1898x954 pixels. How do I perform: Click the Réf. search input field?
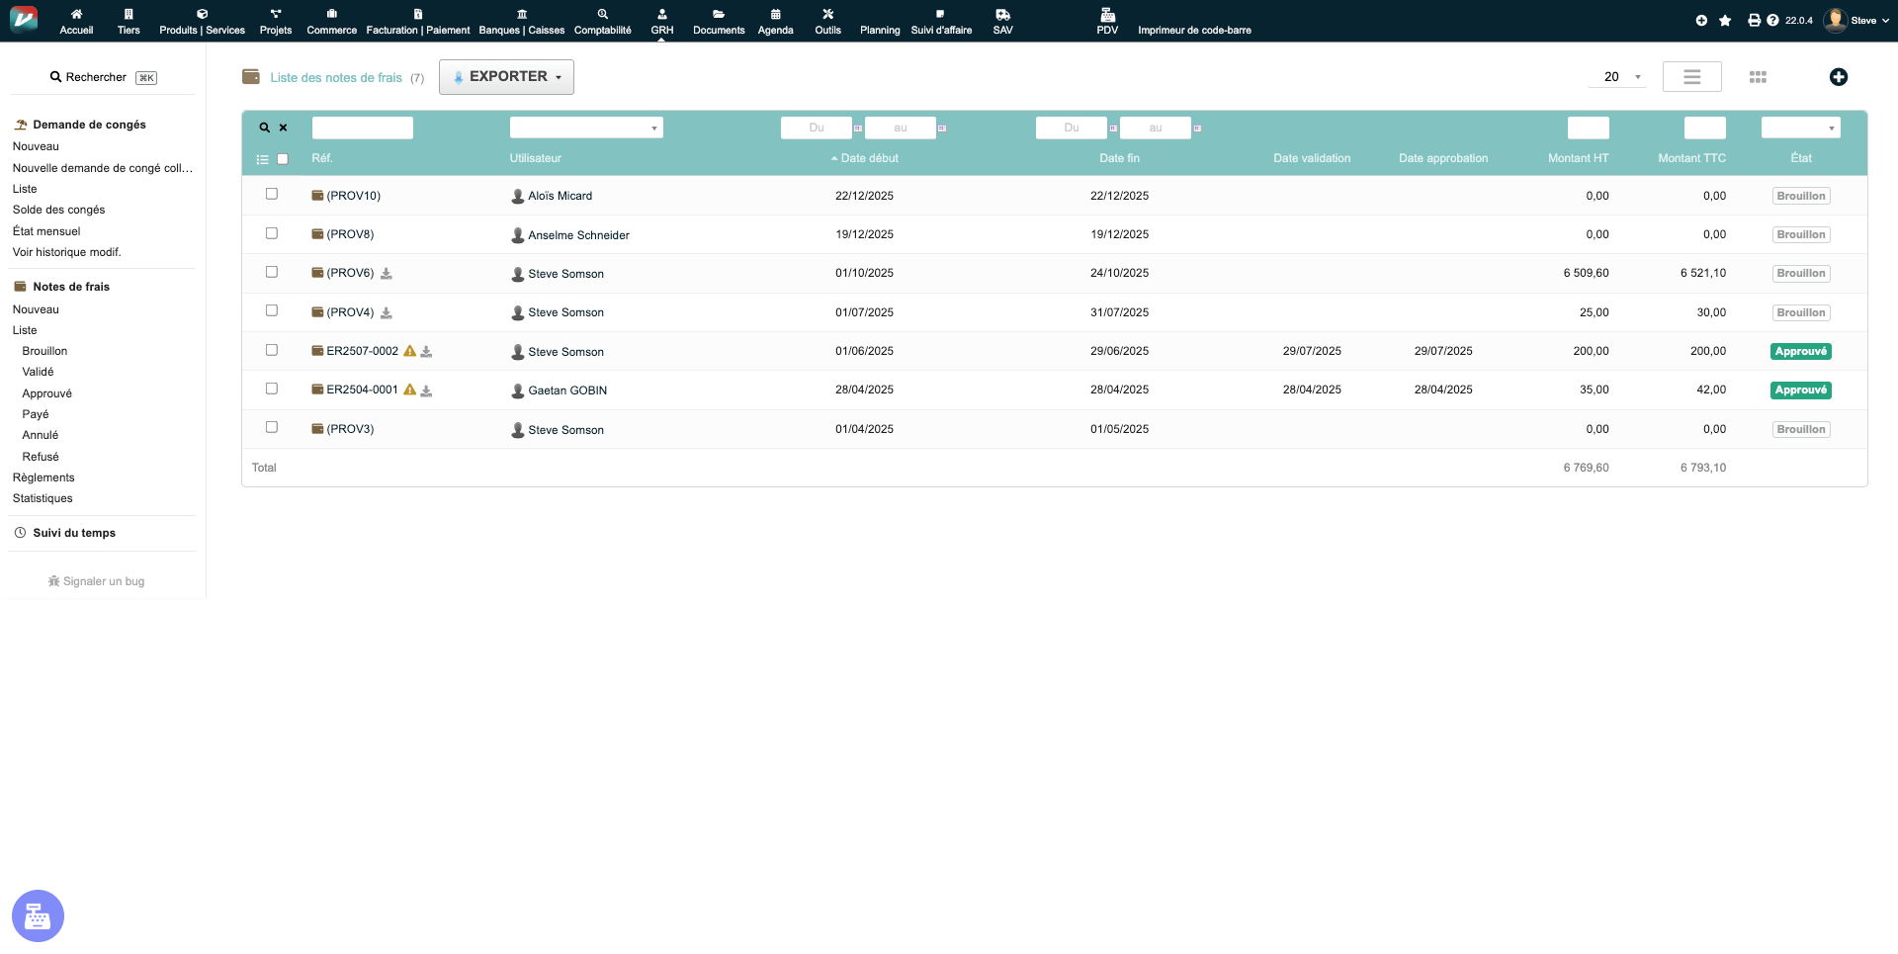pos(362,128)
